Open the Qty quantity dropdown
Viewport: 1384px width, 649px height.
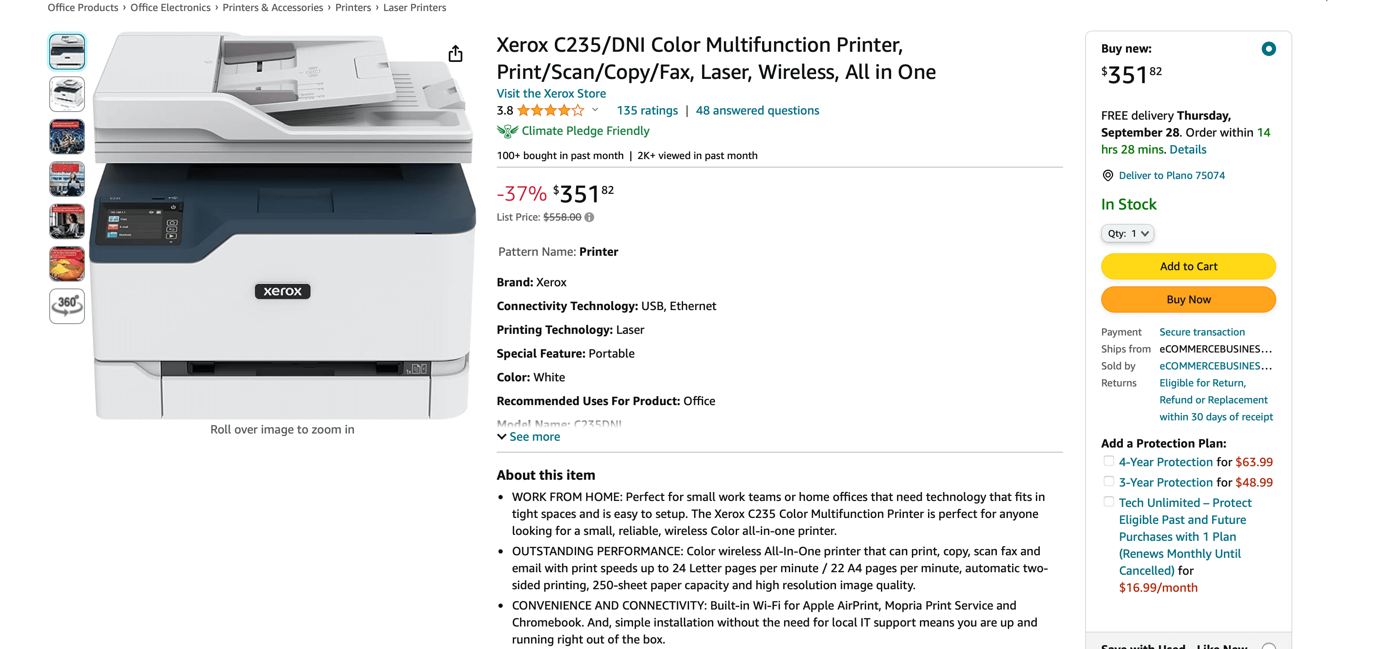(1127, 233)
